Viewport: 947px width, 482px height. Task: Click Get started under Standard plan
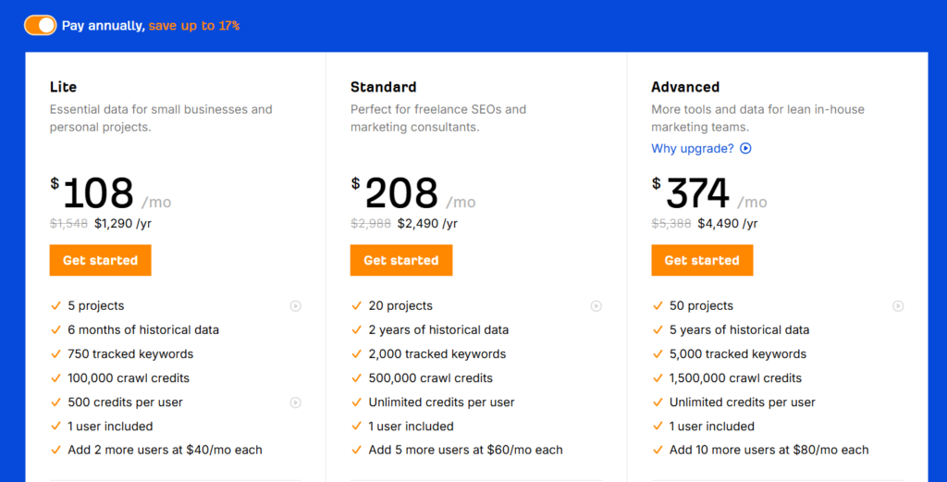coord(401,260)
